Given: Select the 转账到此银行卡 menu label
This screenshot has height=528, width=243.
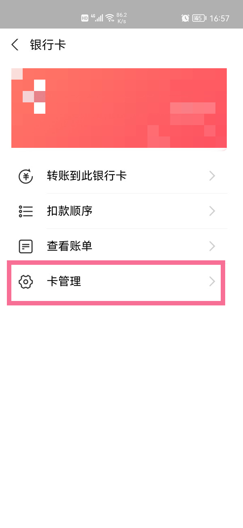Looking at the screenshot, I should point(87,176).
